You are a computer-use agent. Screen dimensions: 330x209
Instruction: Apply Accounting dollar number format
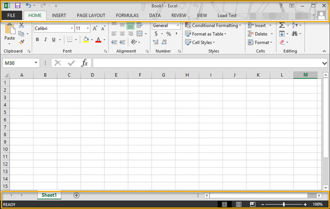tap(156, 34)
